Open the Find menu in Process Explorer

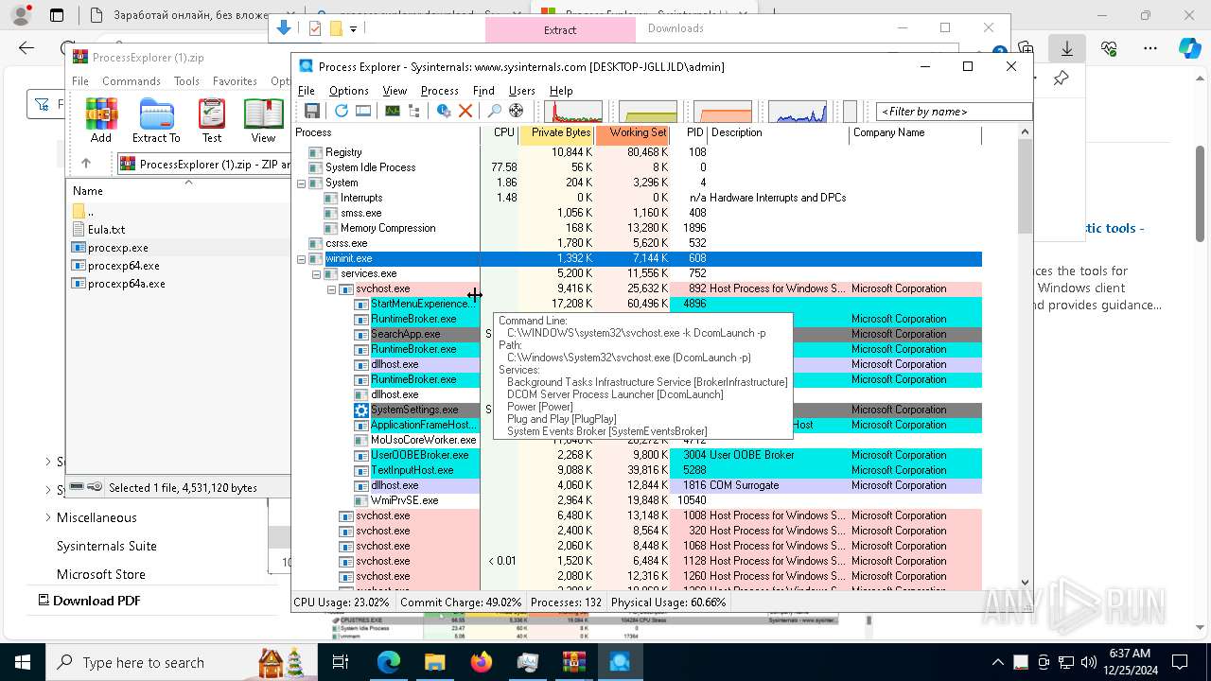483,91
